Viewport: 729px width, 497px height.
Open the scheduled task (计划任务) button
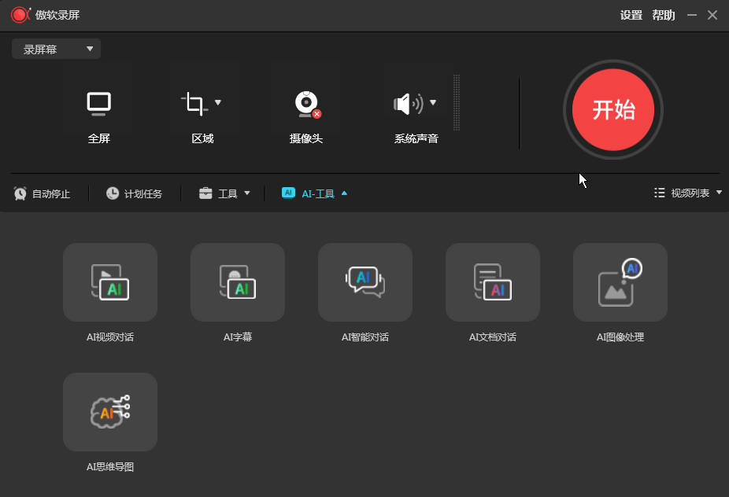pyautogui.click(x=135, y=193)
